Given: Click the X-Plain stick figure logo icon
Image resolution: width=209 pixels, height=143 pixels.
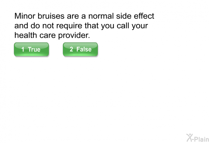Looking at the screenshot, I should pos(189,138).
